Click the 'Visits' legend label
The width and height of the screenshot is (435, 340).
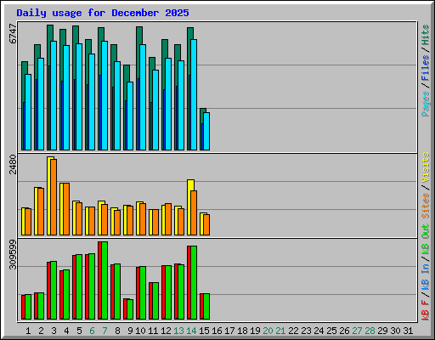point(426,167)
